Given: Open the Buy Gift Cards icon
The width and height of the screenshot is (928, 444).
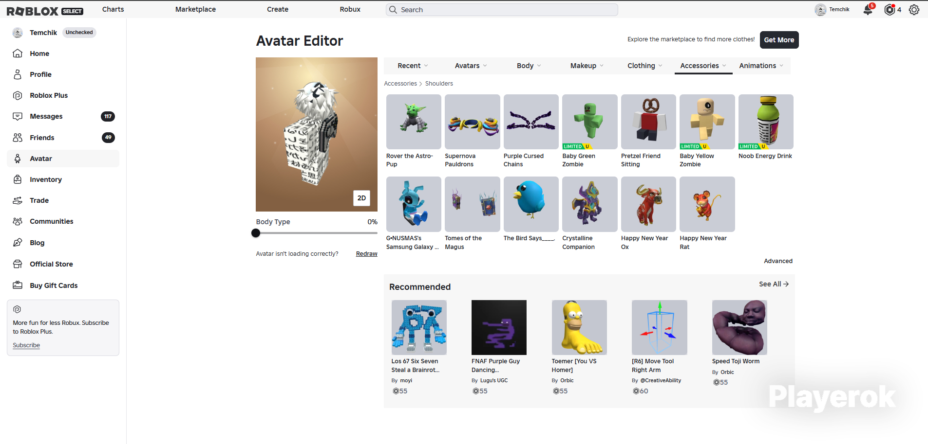Looking at the screenshot, I should (x=18, y=285).
